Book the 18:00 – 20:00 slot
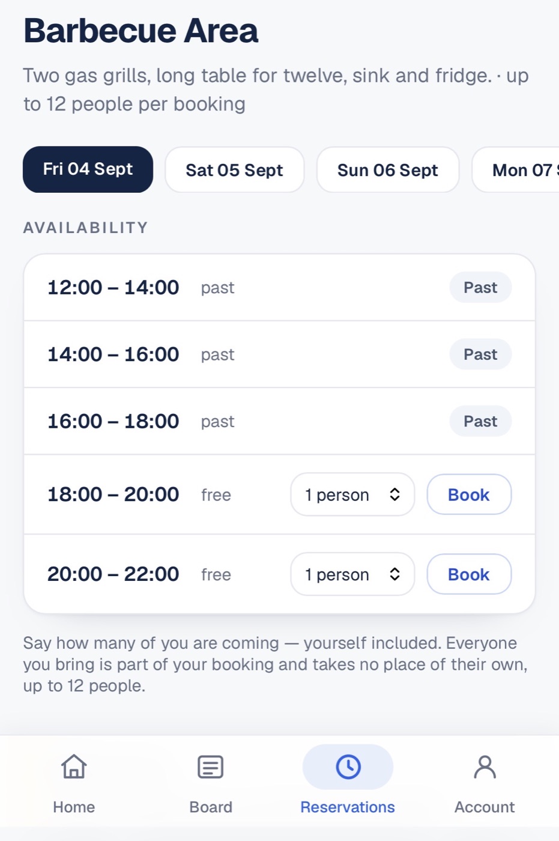The height and width of the screenshot is (841, 559). tap(469, 494)
